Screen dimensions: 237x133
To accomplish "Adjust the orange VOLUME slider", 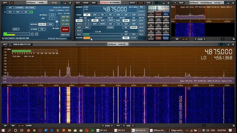I will (x=103, y=38).
